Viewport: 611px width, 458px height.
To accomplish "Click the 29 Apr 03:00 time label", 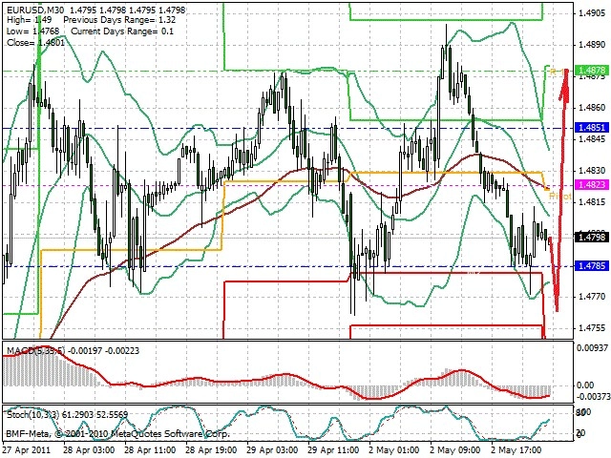I will [x=272, y=449].
